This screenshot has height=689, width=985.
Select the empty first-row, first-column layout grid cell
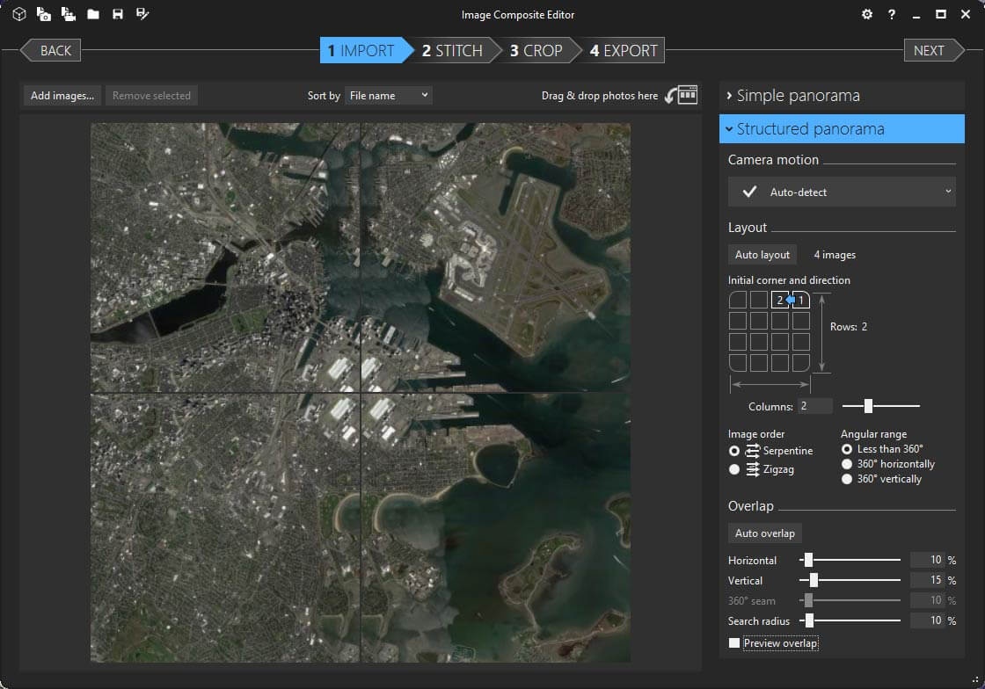click(738, 300)
